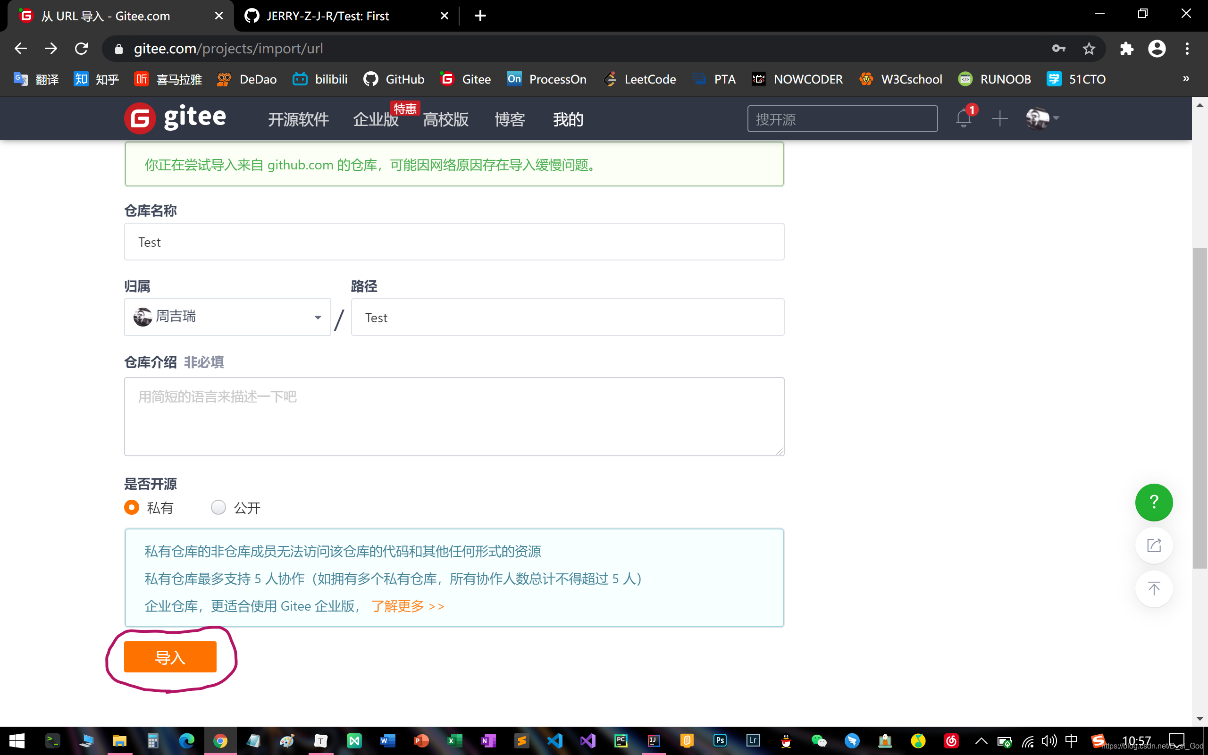The image size is (1208, 755).
Task: Select the 私有 radio option
Action: [132, 507]
